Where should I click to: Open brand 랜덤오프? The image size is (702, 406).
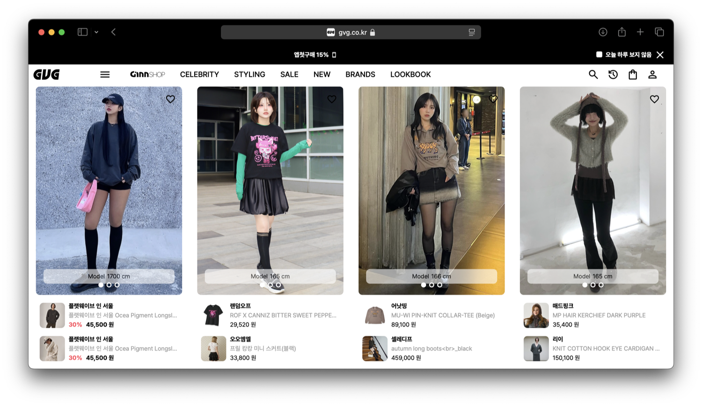point(241,306)
